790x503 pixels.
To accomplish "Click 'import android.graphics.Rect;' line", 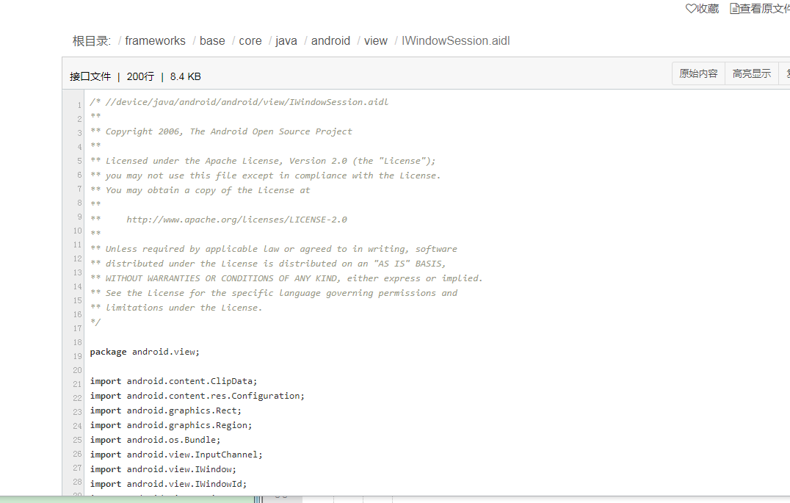I will click(166, 410).
